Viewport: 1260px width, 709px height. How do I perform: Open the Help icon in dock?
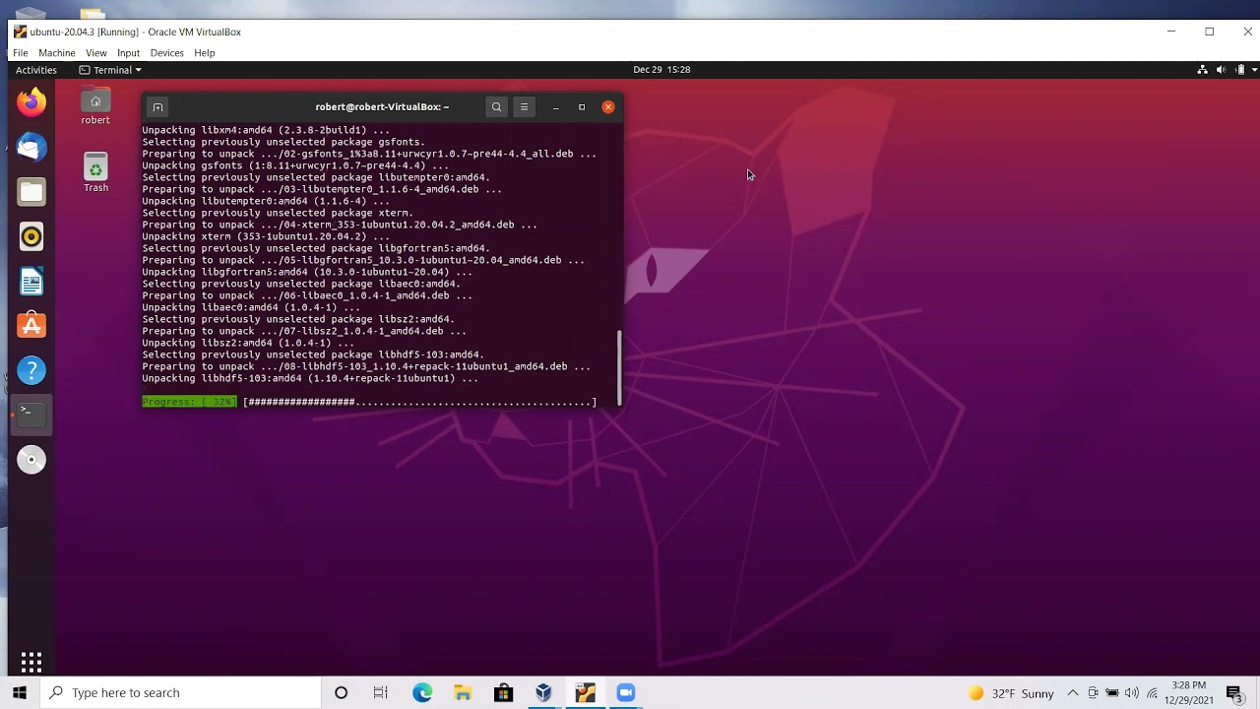click(31, 370)
